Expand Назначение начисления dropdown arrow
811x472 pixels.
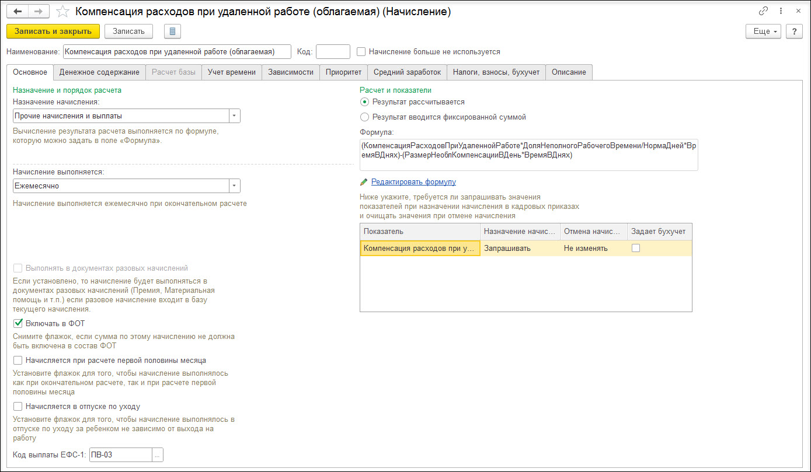pos(234,116)
